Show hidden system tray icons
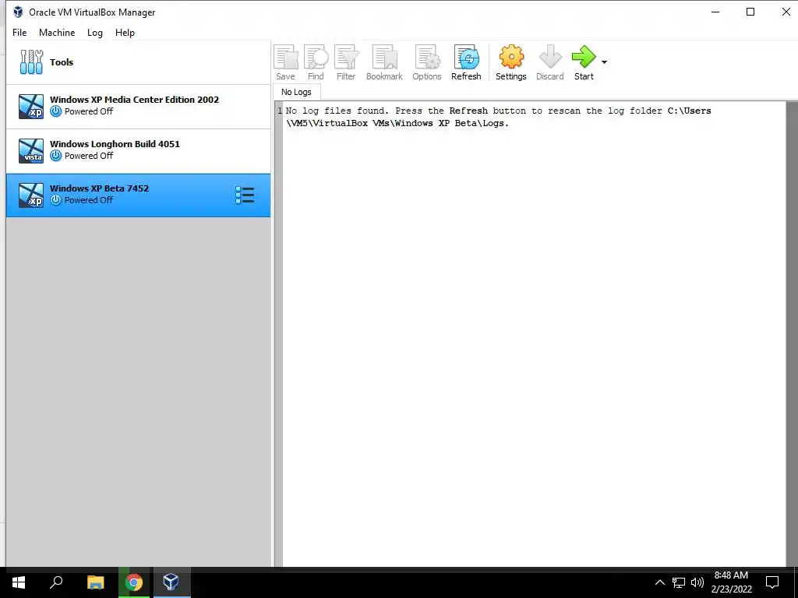The image size is (798, 598). [x=659, y=582]
